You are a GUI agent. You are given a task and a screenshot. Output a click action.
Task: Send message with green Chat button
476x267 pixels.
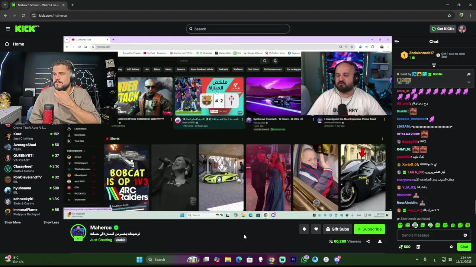(464, 247)
